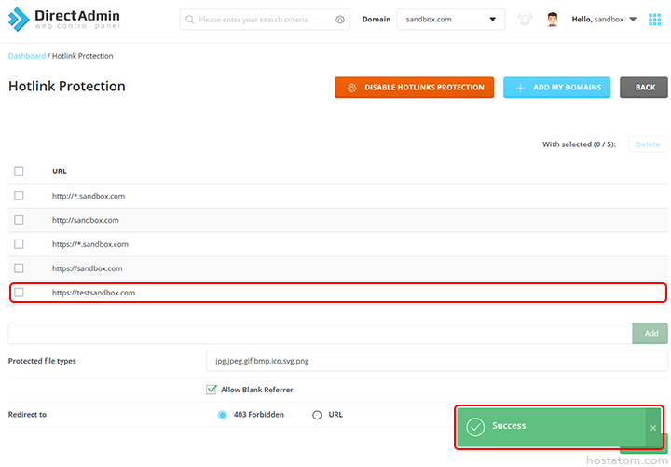Go to Dashboard breadcrumb link
Screen dimensions: 671x467
(26, 56)
